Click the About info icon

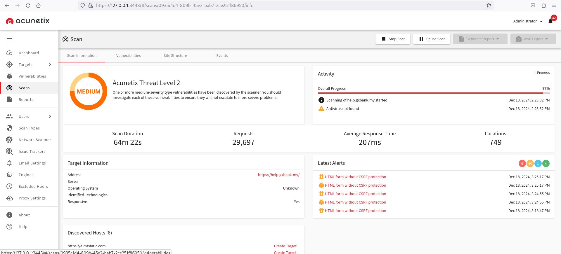point(9,215)
